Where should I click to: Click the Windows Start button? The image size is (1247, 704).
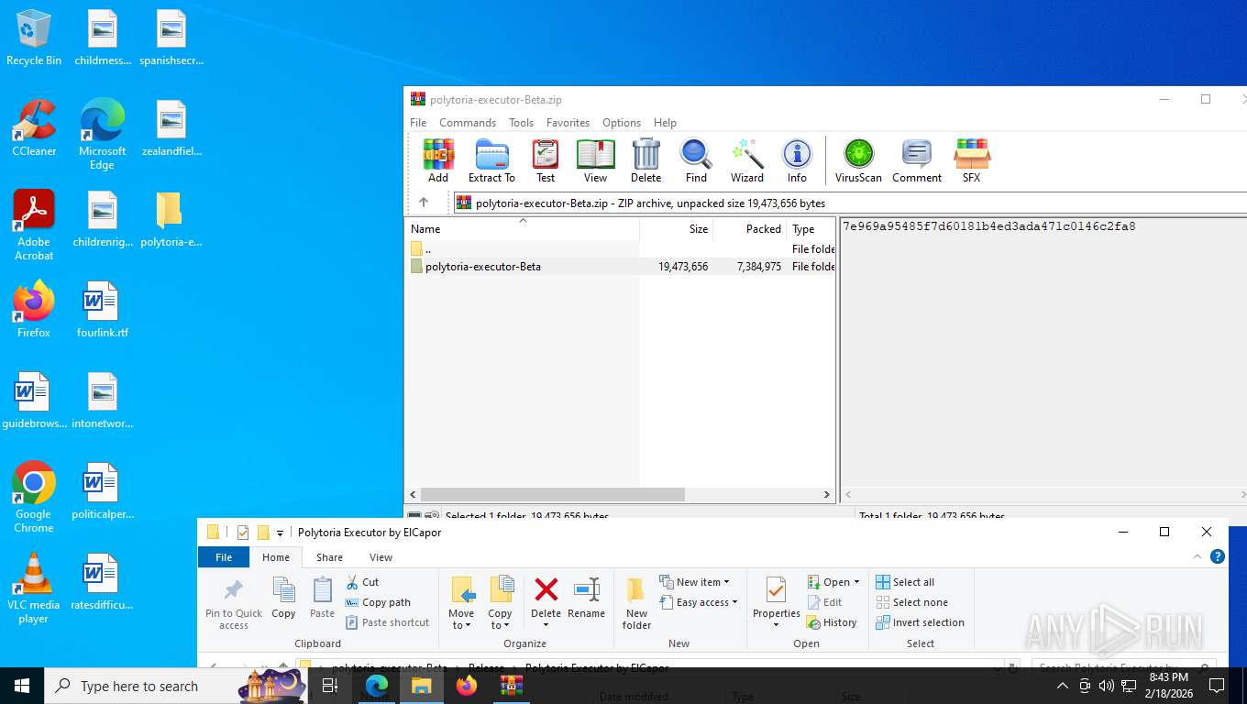coord(22,686)
